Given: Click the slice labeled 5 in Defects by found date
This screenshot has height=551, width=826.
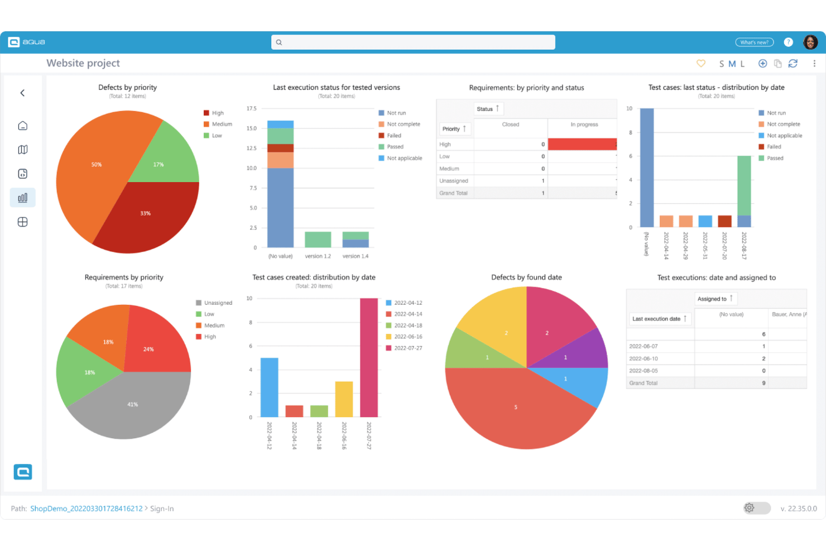Looking at the screenshot, I should pos(515,407).
